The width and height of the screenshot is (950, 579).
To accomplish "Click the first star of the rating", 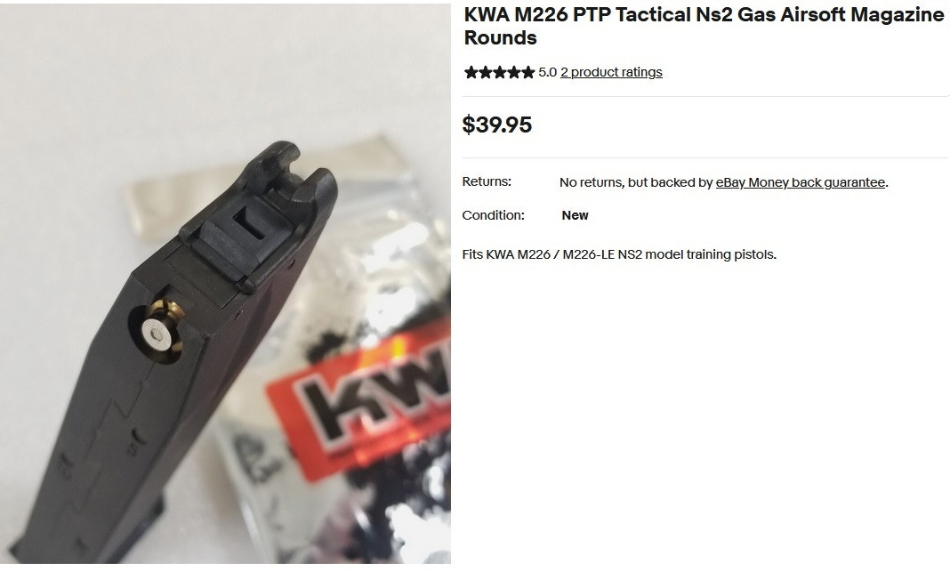I will 471,73.
